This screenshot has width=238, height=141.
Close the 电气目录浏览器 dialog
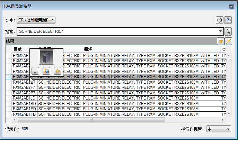(231, 6)
